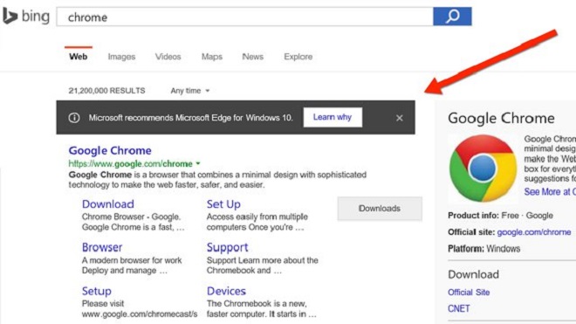Click the Google Chrome panel heading
The image size is (576, 324).
(x=501, y=118)
